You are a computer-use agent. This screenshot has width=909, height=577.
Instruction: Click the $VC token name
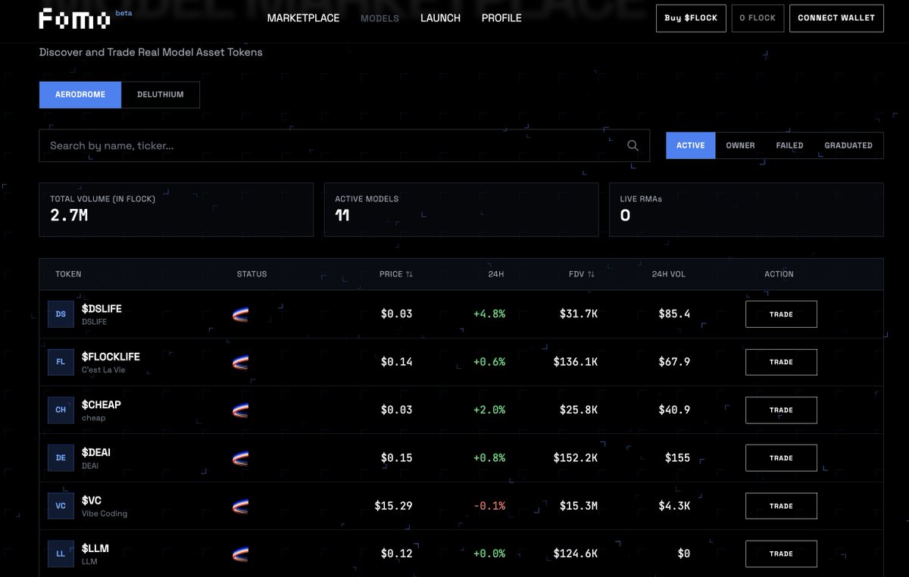coord(92,501)
